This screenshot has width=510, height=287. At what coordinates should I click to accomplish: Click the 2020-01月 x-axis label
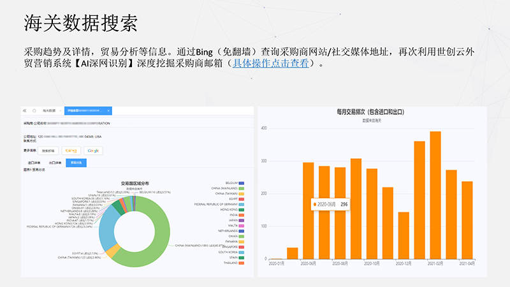pos(277,263)
